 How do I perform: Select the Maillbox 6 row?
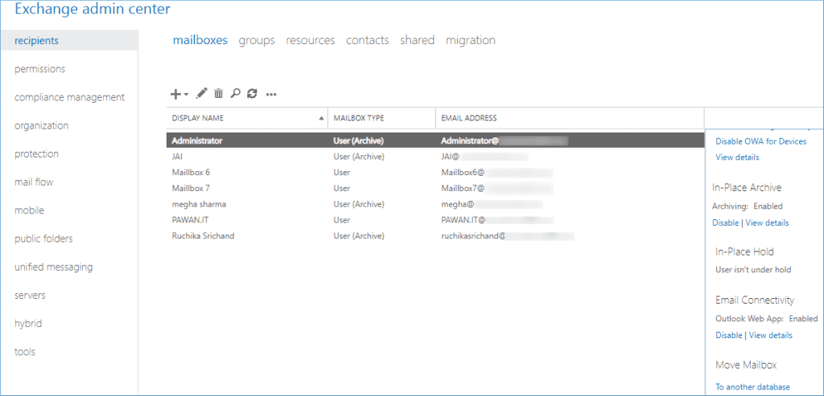coord(191,172)
